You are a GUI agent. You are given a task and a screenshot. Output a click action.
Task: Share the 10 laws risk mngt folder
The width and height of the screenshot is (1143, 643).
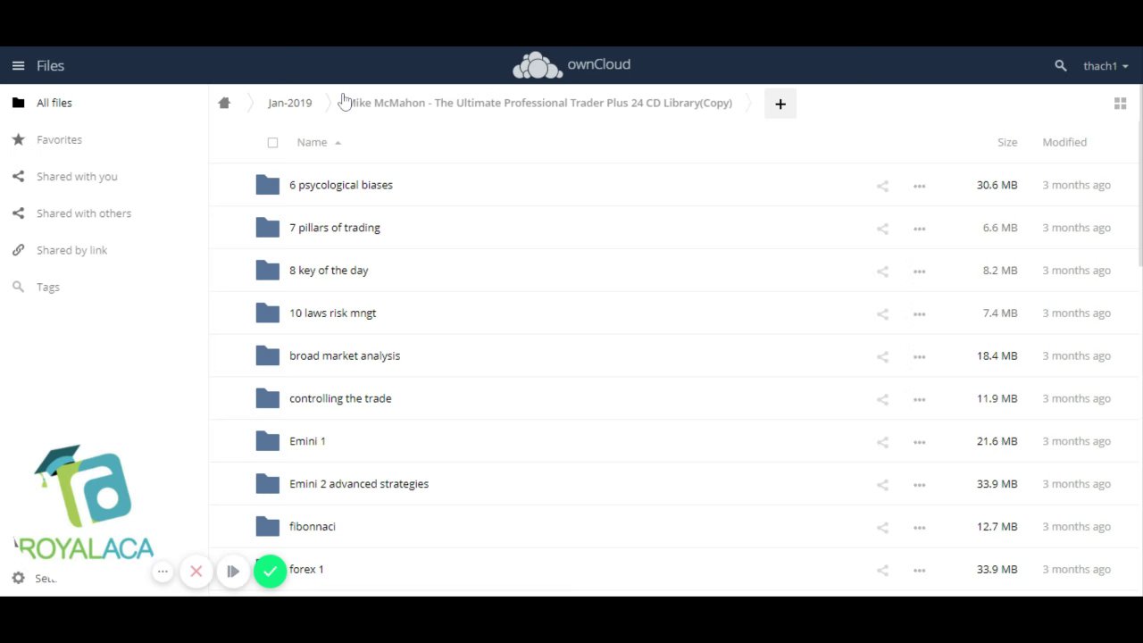click(882, 314)
